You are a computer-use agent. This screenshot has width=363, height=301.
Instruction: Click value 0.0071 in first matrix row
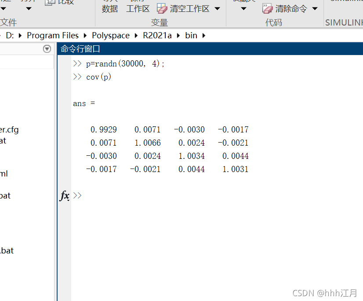pyautogui.click(x=148, y=129)
